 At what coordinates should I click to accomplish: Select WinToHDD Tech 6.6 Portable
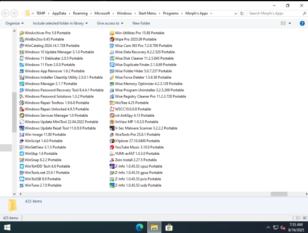44,166
